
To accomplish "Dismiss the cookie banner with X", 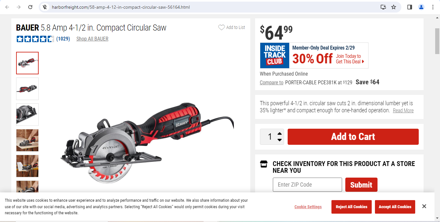I will [x=424, y=206].
